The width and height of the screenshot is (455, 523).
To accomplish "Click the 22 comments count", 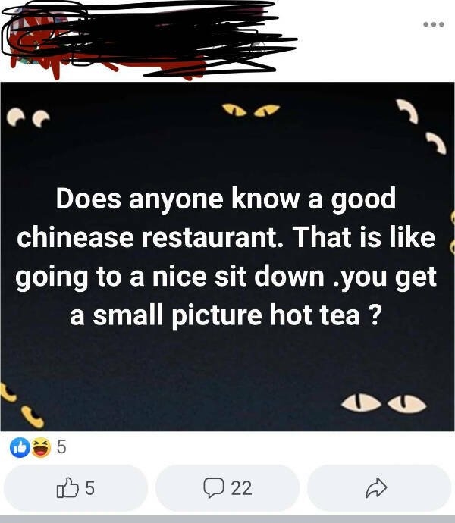I will pyautogui.click(x=241, y=488).
